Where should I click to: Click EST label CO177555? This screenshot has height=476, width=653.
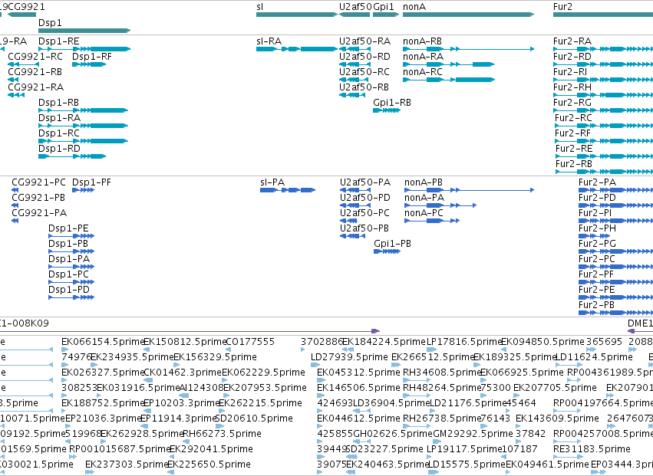pos(250,342)
